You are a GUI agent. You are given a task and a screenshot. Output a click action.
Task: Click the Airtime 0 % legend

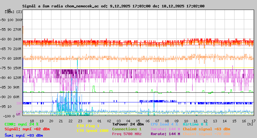coord(195,124)
